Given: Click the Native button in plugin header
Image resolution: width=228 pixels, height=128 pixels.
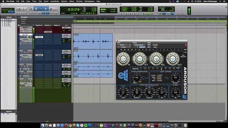Looking at the screenshot, I should (x=155, y=47).
